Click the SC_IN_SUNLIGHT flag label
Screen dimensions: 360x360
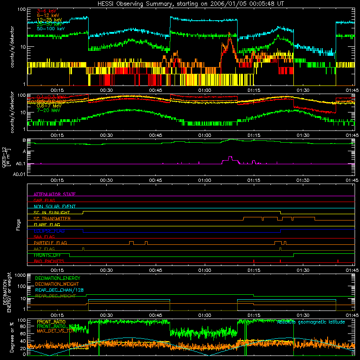click(x=52, y=212)
